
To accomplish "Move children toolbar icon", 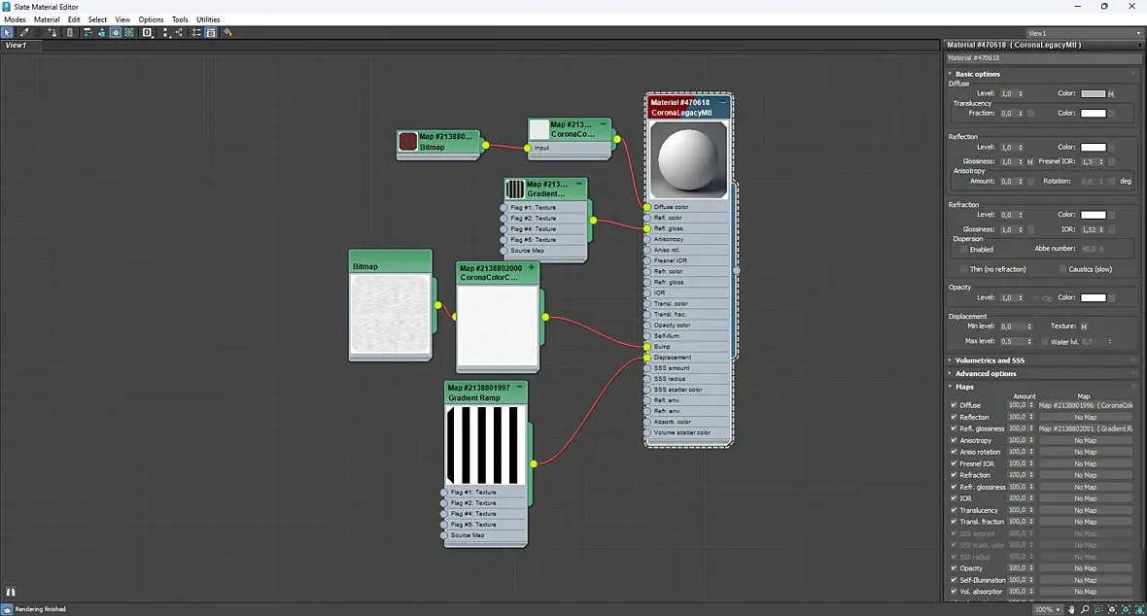I will tap(87, 32).
